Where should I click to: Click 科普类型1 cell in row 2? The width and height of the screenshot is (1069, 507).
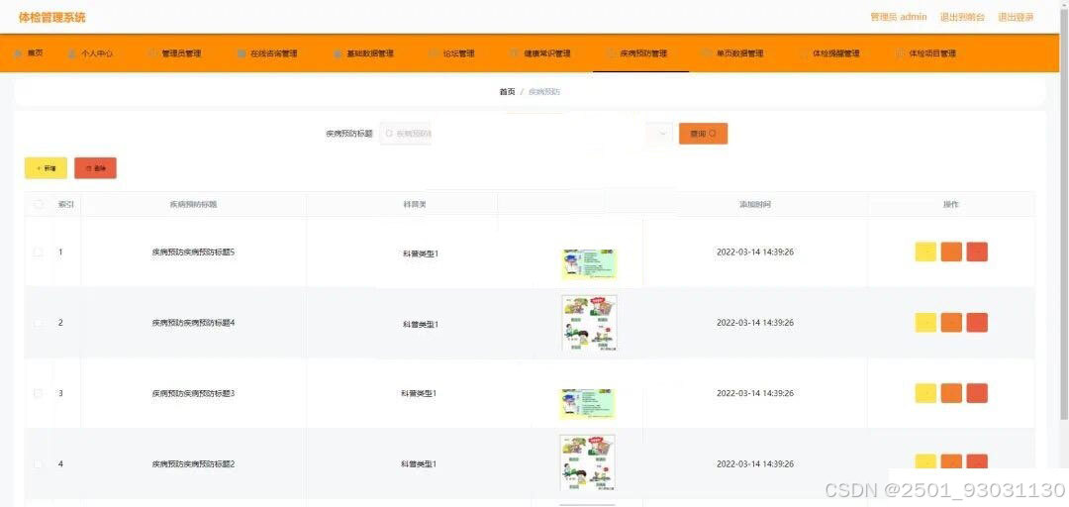click(x=421, y=324)
